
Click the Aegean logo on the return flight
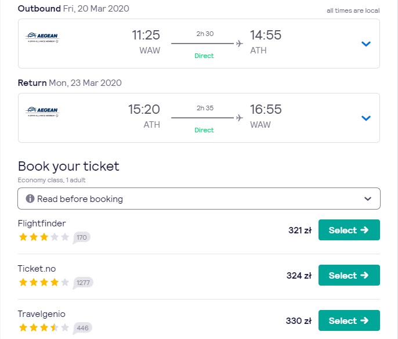pyautogui.click(x=42, y=111)
